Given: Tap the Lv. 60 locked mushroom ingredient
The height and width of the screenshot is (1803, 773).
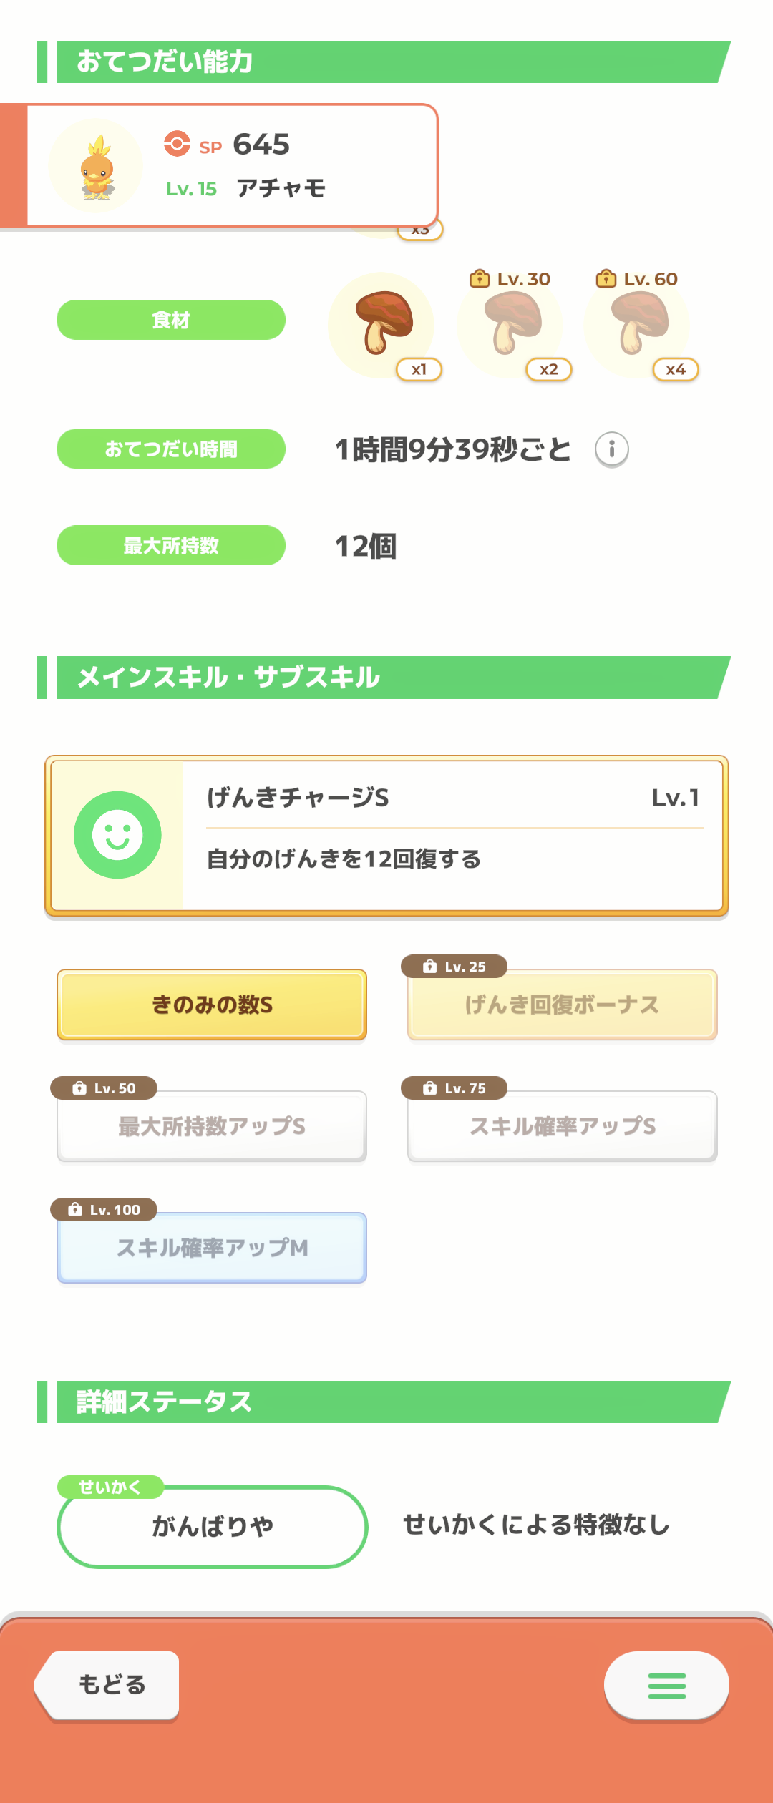Looking at the screenshot, I should point(637,326).
